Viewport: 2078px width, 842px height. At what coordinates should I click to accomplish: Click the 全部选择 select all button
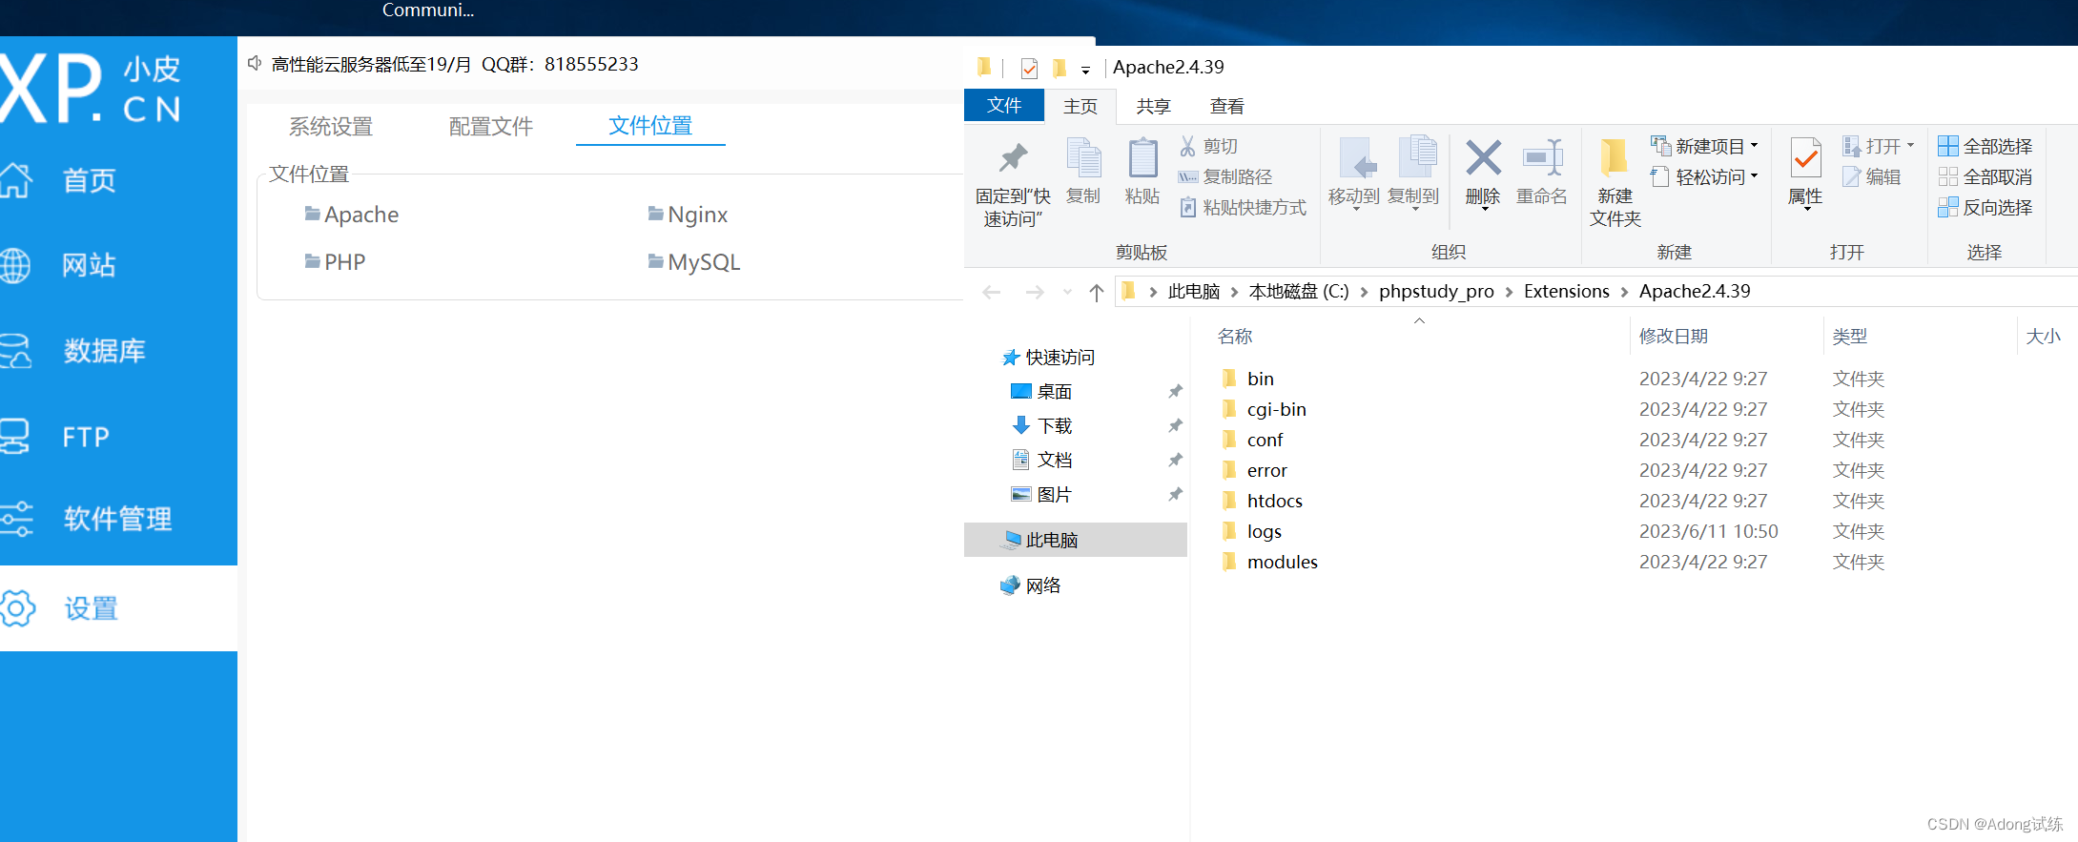1985,146
